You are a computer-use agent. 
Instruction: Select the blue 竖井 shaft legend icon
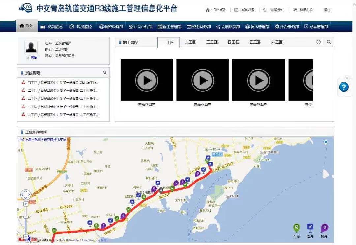point(310,228)
